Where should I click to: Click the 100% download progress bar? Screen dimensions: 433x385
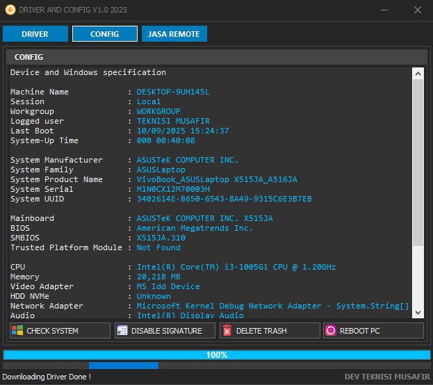coord(217,355)
